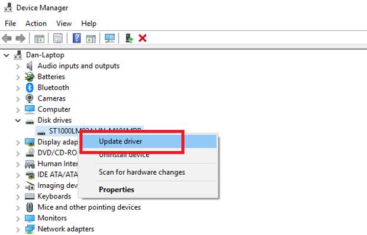This screenshot has width=367, height=235.
Task: Click the DVD/CD-ROM drives icon
Action: click(x=30, y=152)
